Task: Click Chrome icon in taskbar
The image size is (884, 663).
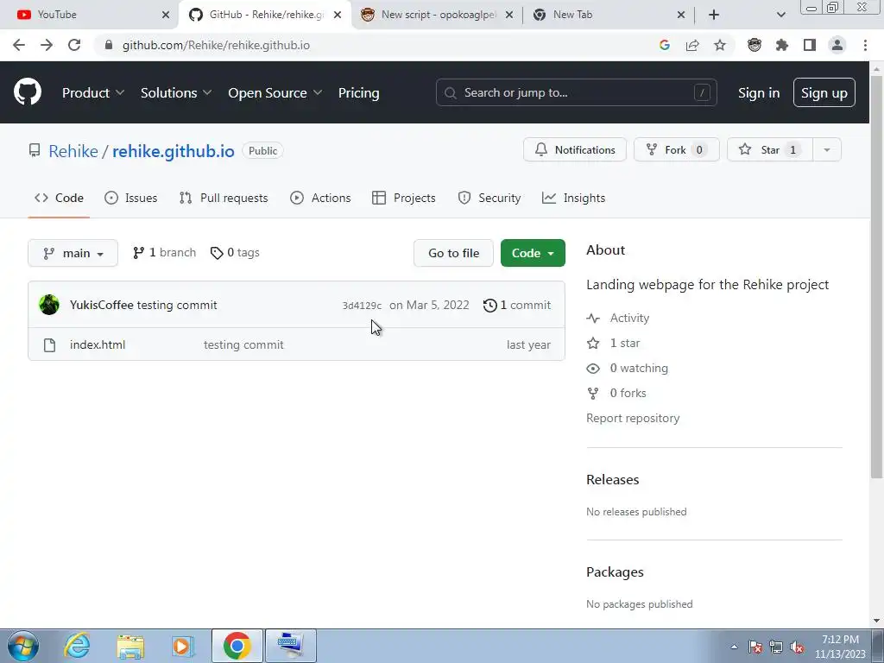Action: click(x=237, y=646)
